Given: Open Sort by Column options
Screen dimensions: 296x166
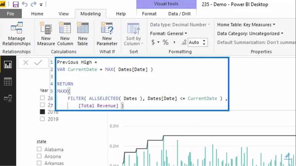Looking at the screenshot, I should click(134, 34).
